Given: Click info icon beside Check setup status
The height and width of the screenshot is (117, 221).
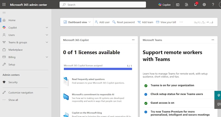Looking at the screenshot, I should click(146, 94).
